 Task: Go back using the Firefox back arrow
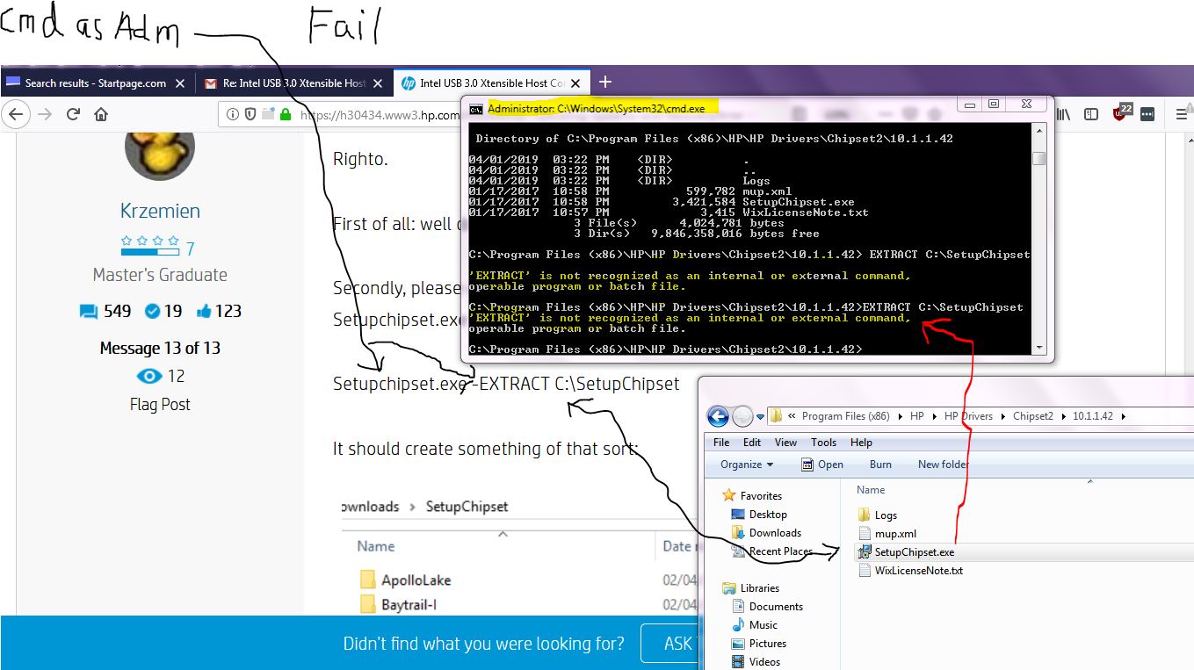(17, 114)
